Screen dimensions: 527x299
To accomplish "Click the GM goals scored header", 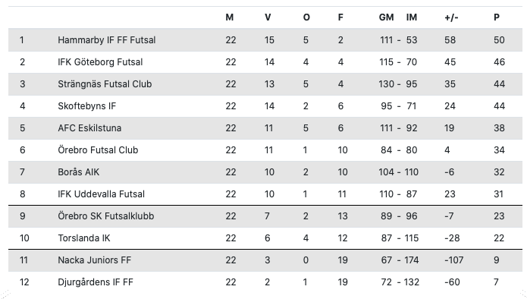I will click(x=386, y=17).
